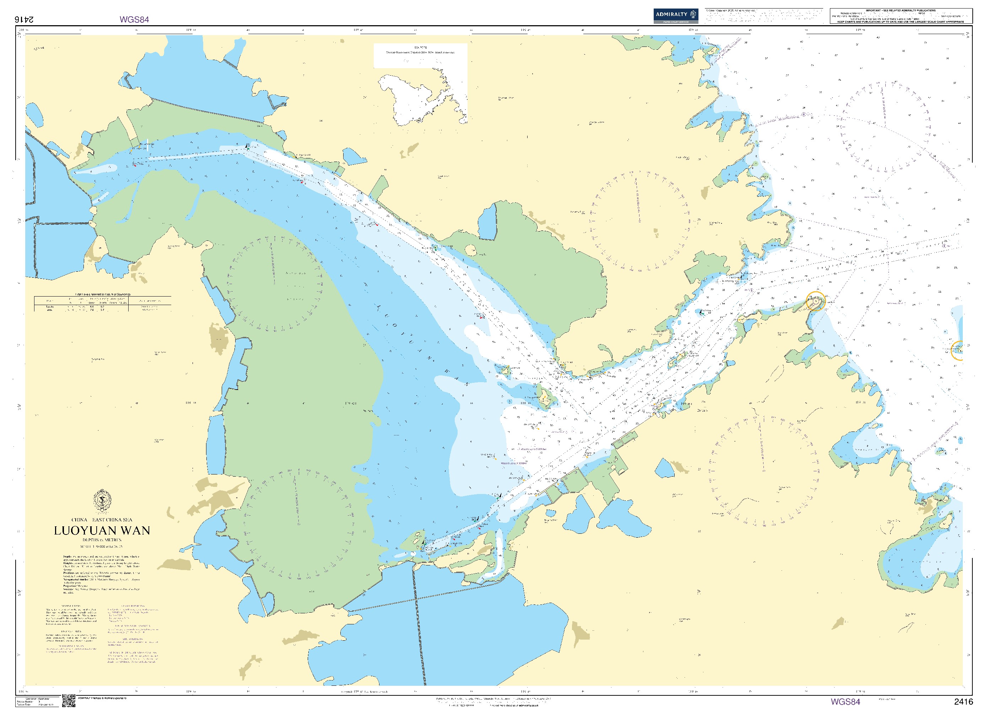Click the Notices to Mariners applied text
Screen dimensions: 988x711
(102, 698)
